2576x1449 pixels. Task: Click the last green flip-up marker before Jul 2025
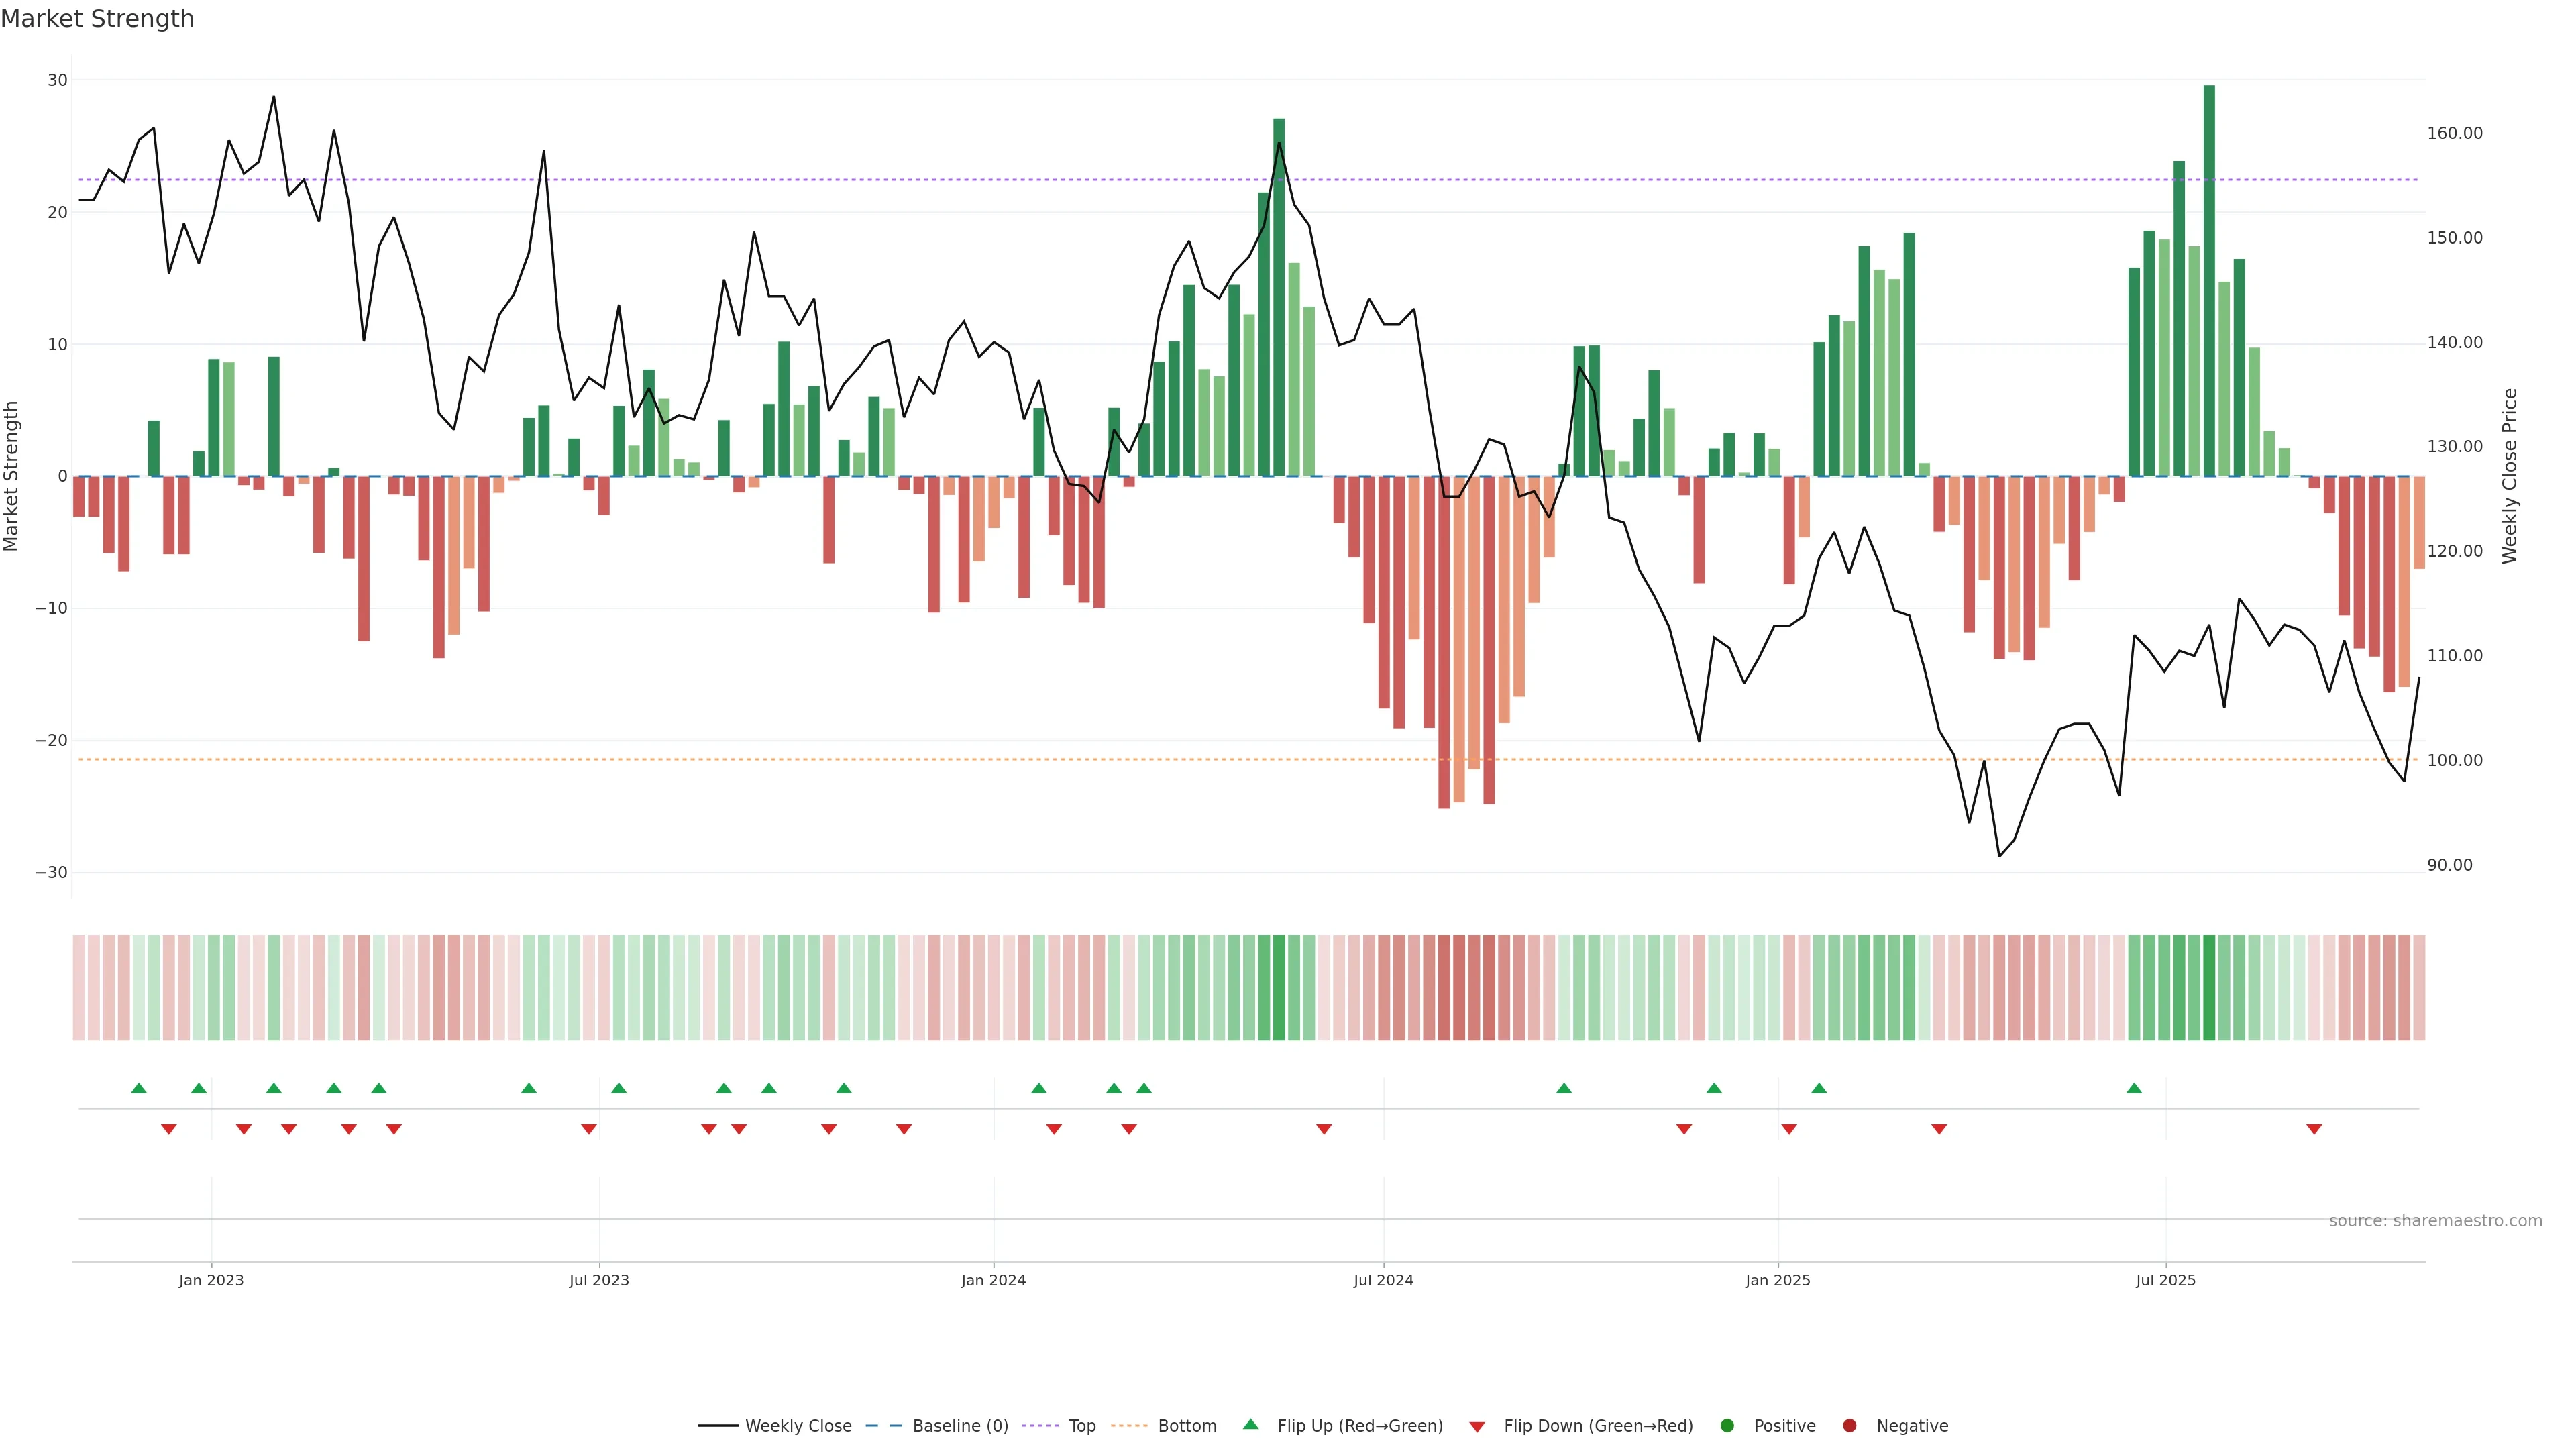[2134, 1088]
